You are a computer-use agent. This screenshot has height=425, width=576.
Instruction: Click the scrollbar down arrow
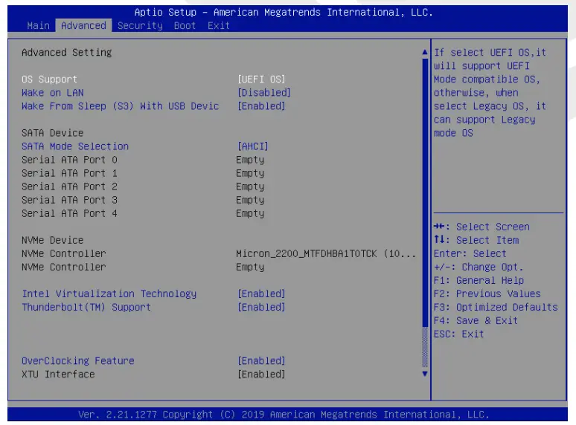pyautogui.click(x=425, y=374)
